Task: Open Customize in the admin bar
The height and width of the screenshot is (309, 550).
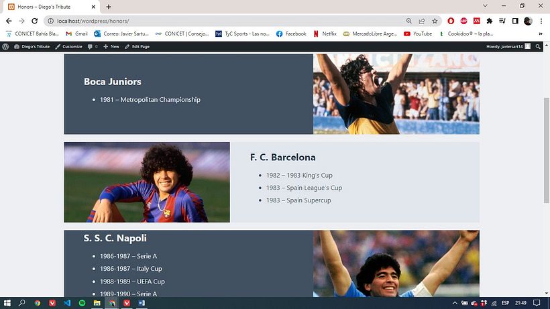Action: click(x=68, y=46)
